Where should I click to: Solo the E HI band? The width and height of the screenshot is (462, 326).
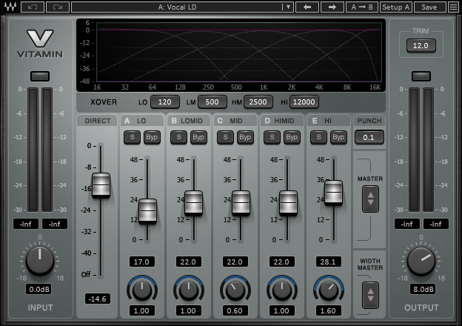318,137
